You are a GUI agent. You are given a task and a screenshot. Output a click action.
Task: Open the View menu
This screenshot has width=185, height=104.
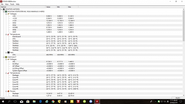pyautogui.click(x=7, y=4)
